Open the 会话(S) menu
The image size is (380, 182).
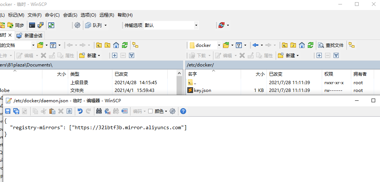[x=70, y=15]
